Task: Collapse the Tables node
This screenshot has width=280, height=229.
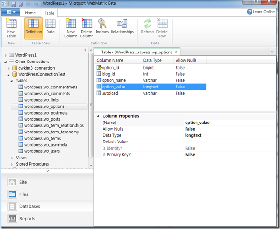Action: click(12, 81)
